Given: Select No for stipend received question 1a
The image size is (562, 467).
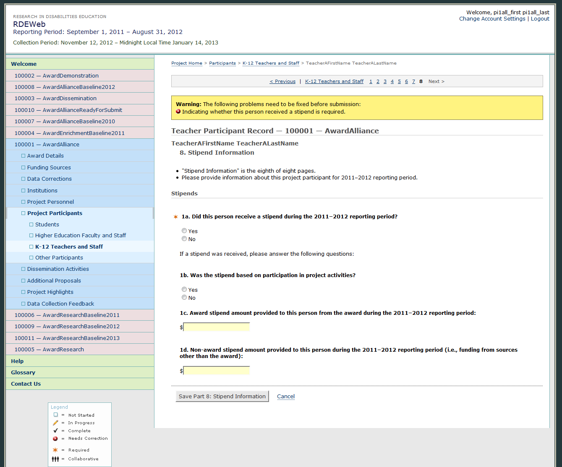Looking at the screenshot, I should (184, 239).
